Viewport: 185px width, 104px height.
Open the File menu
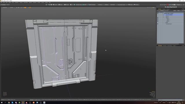pos(1,3)
